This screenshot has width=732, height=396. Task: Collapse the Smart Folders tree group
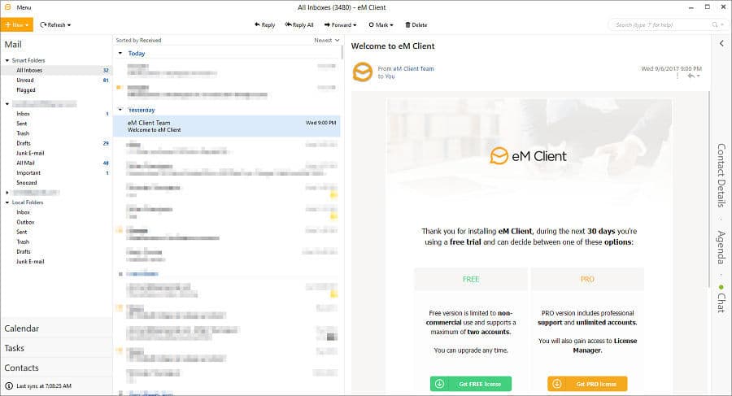[x=7, y=60]
